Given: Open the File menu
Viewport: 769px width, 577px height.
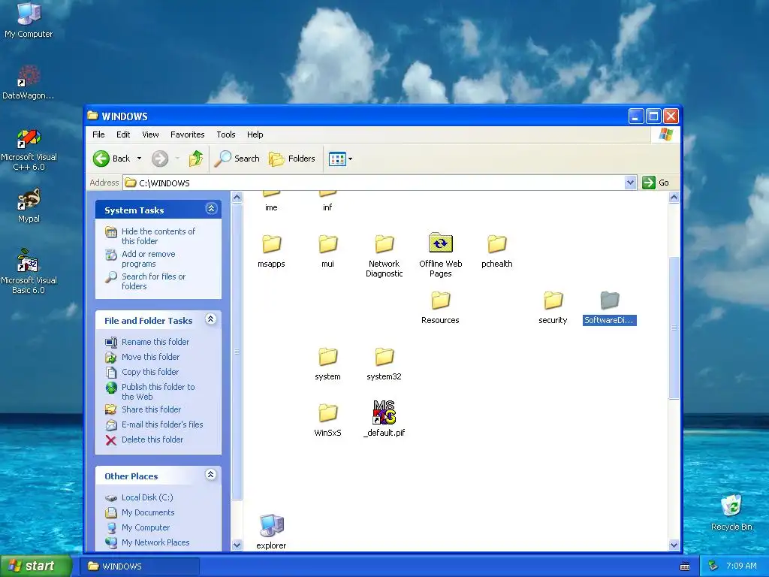Looking at the screenshot, I should [x=98, y=134].
